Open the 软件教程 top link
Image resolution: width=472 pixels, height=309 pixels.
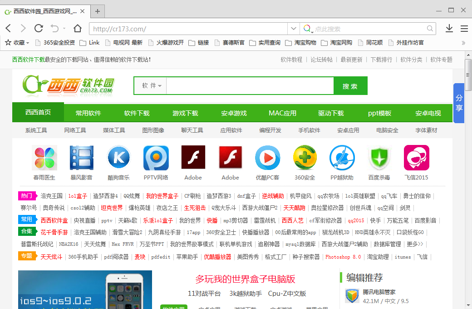click(x=291, y=60)
